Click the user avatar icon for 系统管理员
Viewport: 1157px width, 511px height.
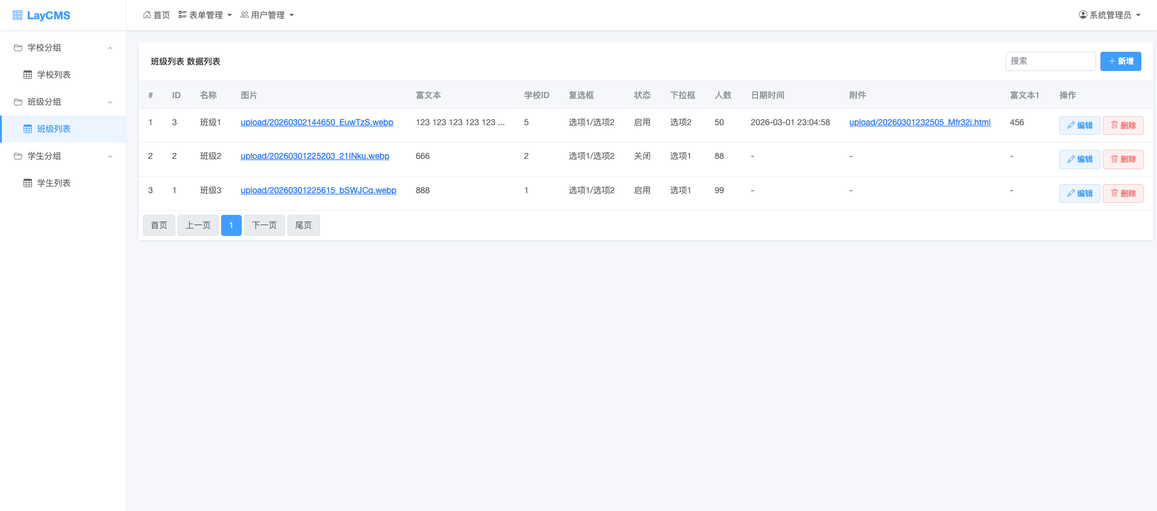[x=1083, y=15]
